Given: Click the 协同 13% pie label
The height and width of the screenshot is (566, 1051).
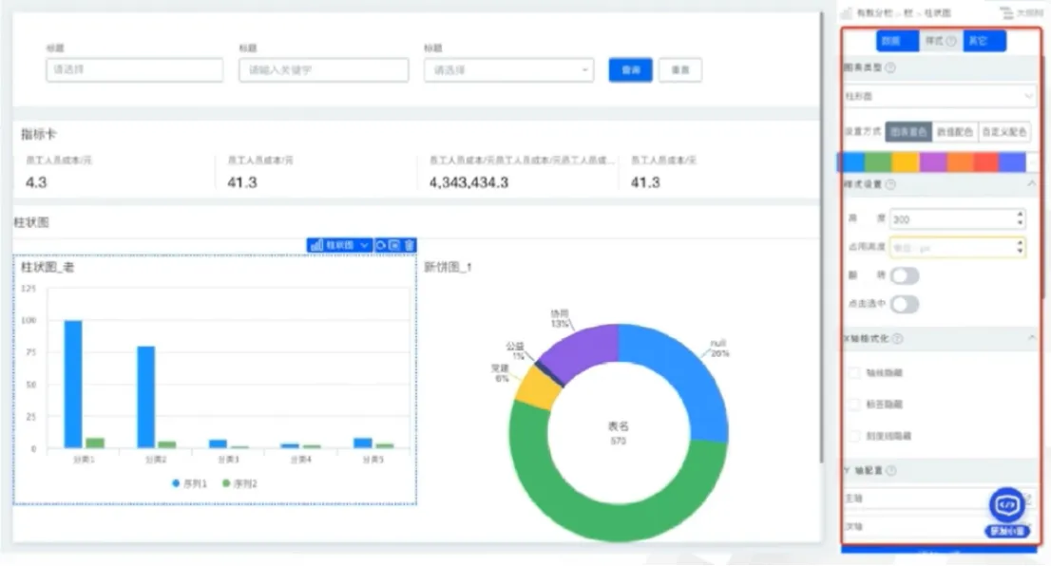Looking at the screenshot, I should tap(560, 319).
